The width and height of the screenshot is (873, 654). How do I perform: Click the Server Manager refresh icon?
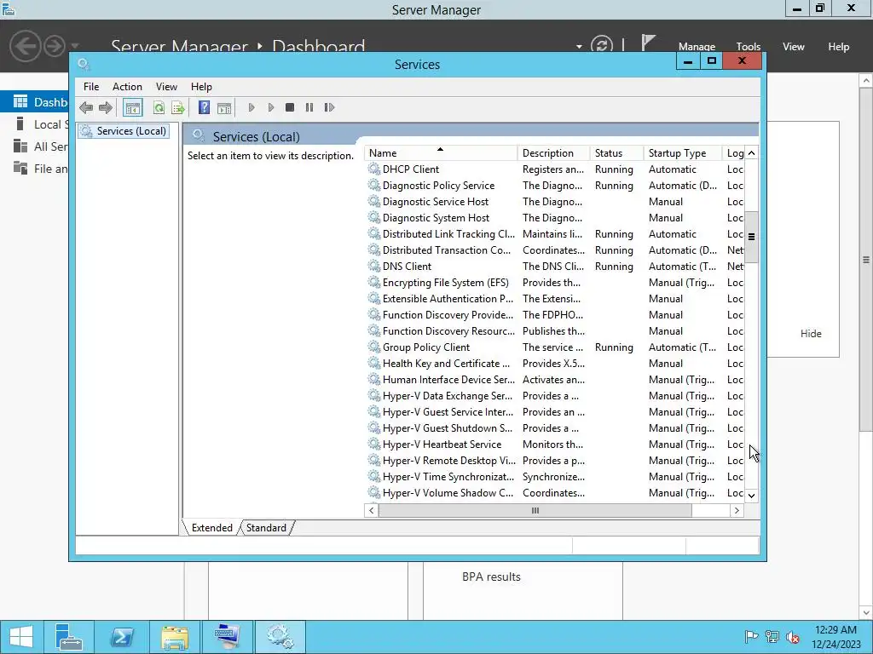tap(601, 46)
